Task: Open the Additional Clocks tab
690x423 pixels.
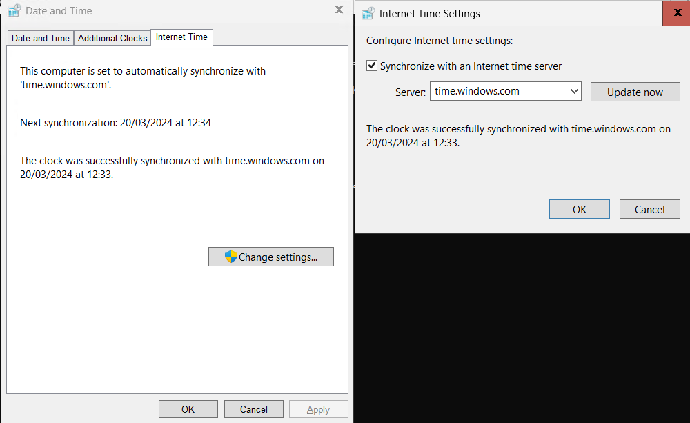Action: point(112,38)
